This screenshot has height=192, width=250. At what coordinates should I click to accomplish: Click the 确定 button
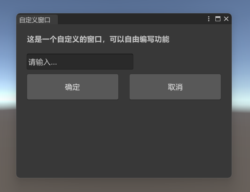pyautogui.click(x=72, y=87)
